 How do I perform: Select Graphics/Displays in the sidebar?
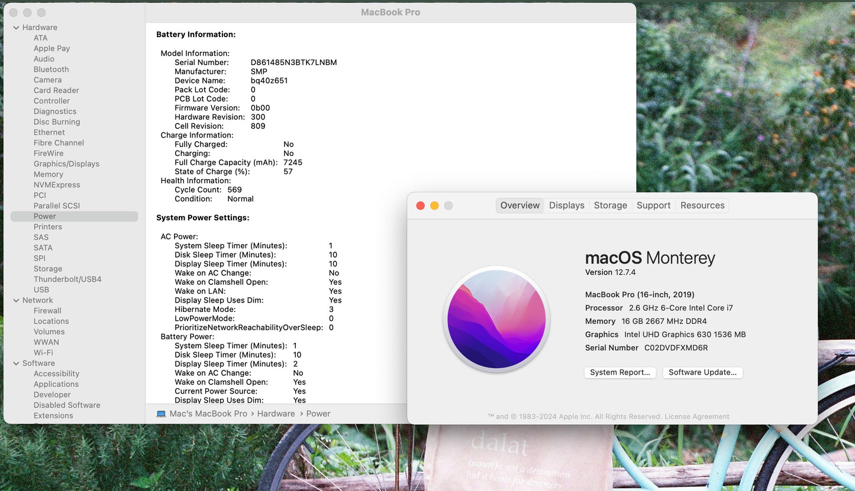66,164
